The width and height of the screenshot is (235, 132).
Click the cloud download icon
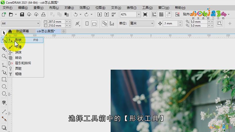point(29,14)
